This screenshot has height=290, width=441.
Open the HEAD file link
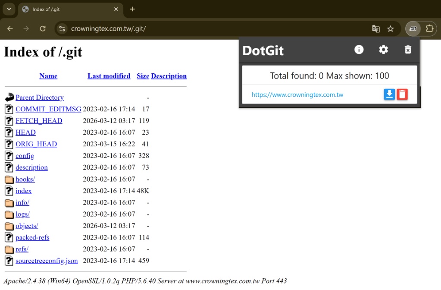(x=25, y=132)
